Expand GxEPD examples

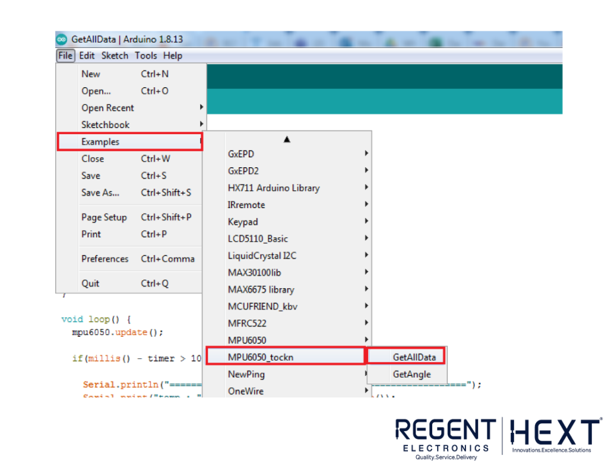(288, 154)
